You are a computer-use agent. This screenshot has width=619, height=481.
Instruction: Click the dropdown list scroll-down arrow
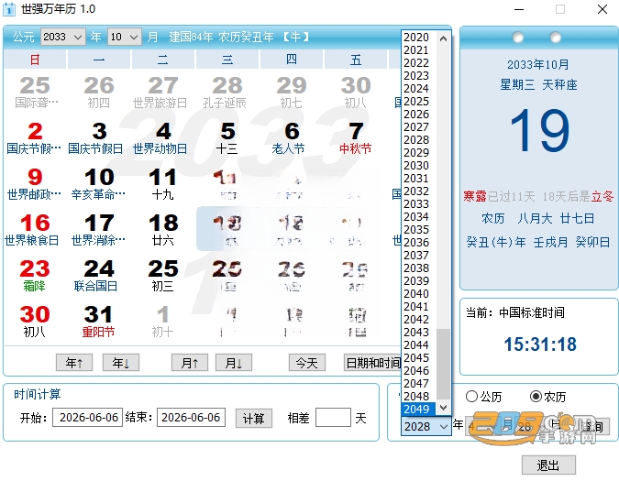(x=443, y=408)
